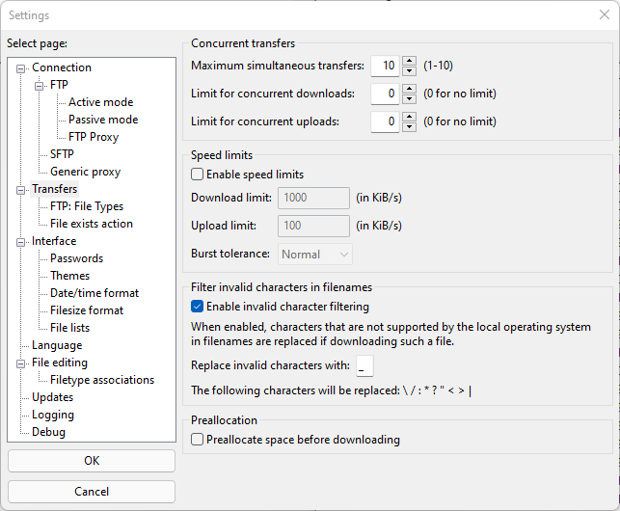
Task: Uncheck Enable invalid character filtering
Action: coord(197,307)
